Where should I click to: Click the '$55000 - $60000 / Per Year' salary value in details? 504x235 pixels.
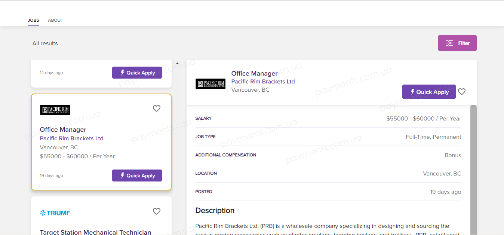point(424,119)
